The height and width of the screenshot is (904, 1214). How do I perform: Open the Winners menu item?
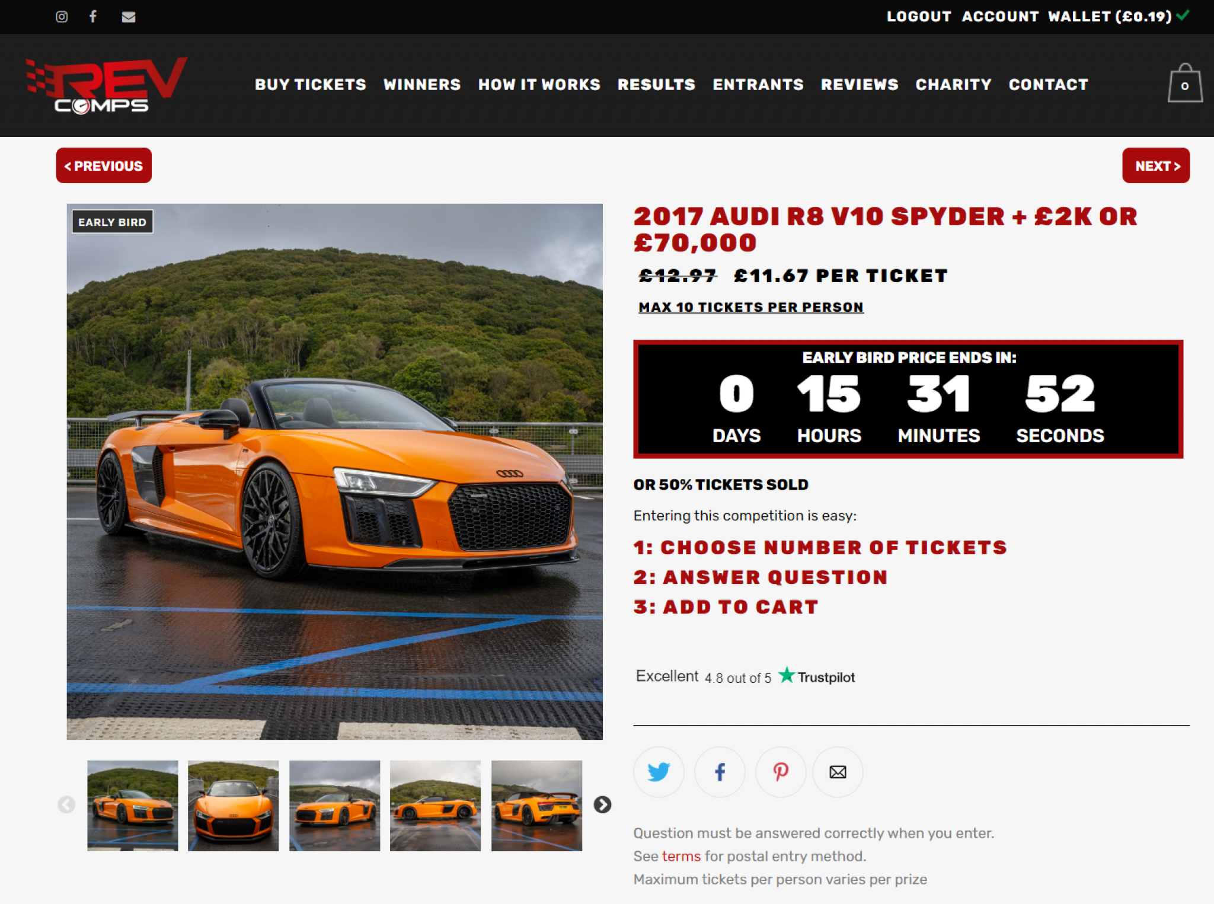coord(422,85)
